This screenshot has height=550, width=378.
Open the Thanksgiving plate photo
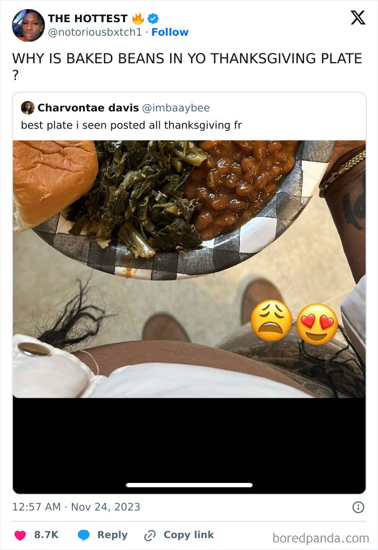tap(189, 269)
